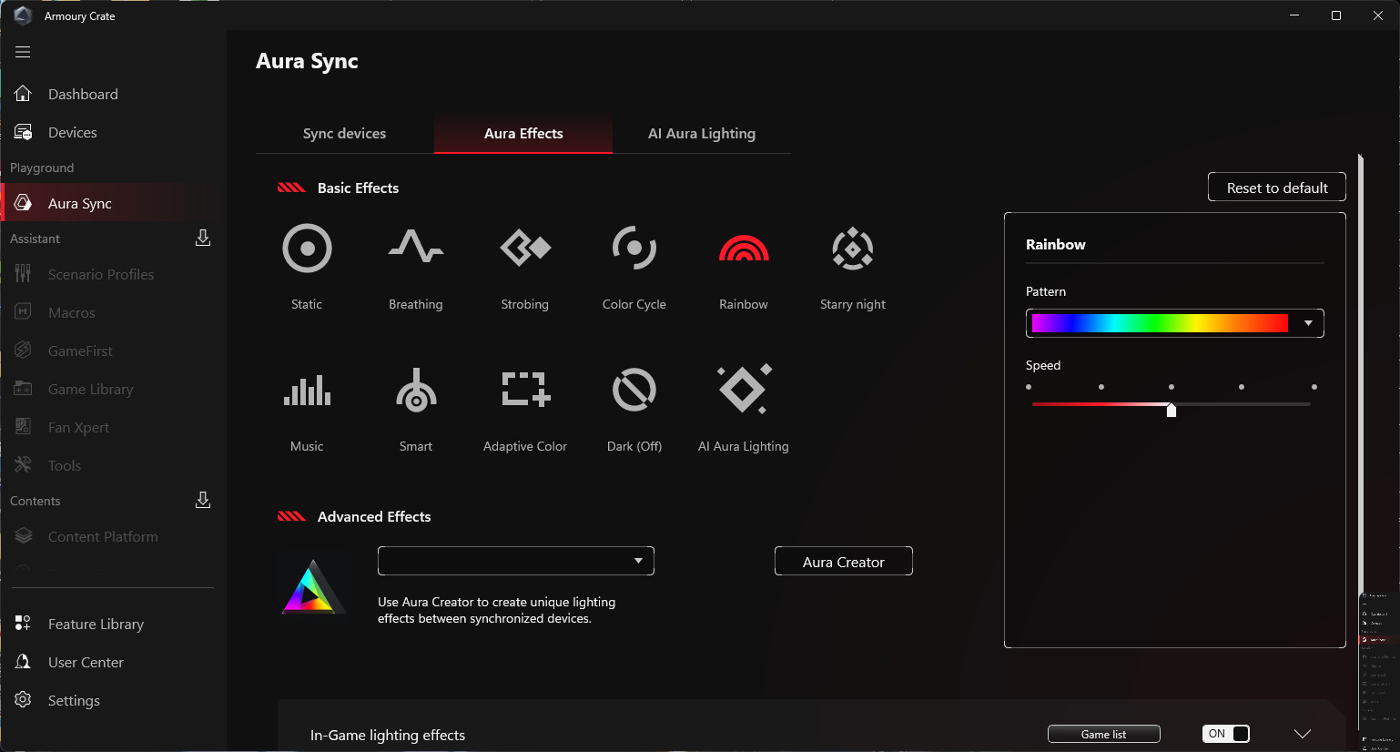
Task: Switch to the AI Aura Lighting tab
Action: 702,133
